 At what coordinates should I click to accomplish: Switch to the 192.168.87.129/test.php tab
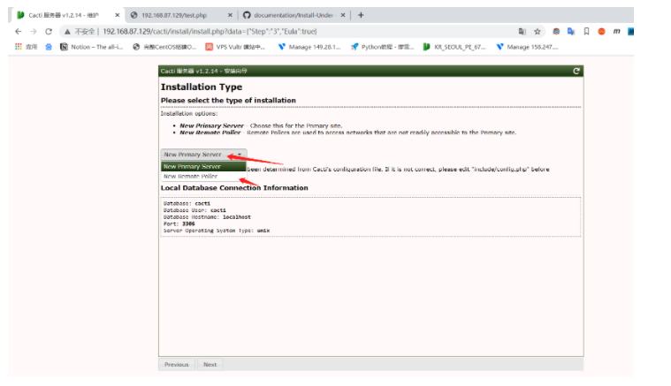point(175,15)
